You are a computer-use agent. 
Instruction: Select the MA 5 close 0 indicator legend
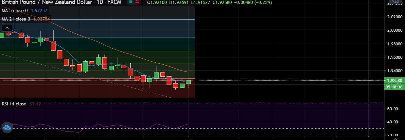[x=15, y=10]
